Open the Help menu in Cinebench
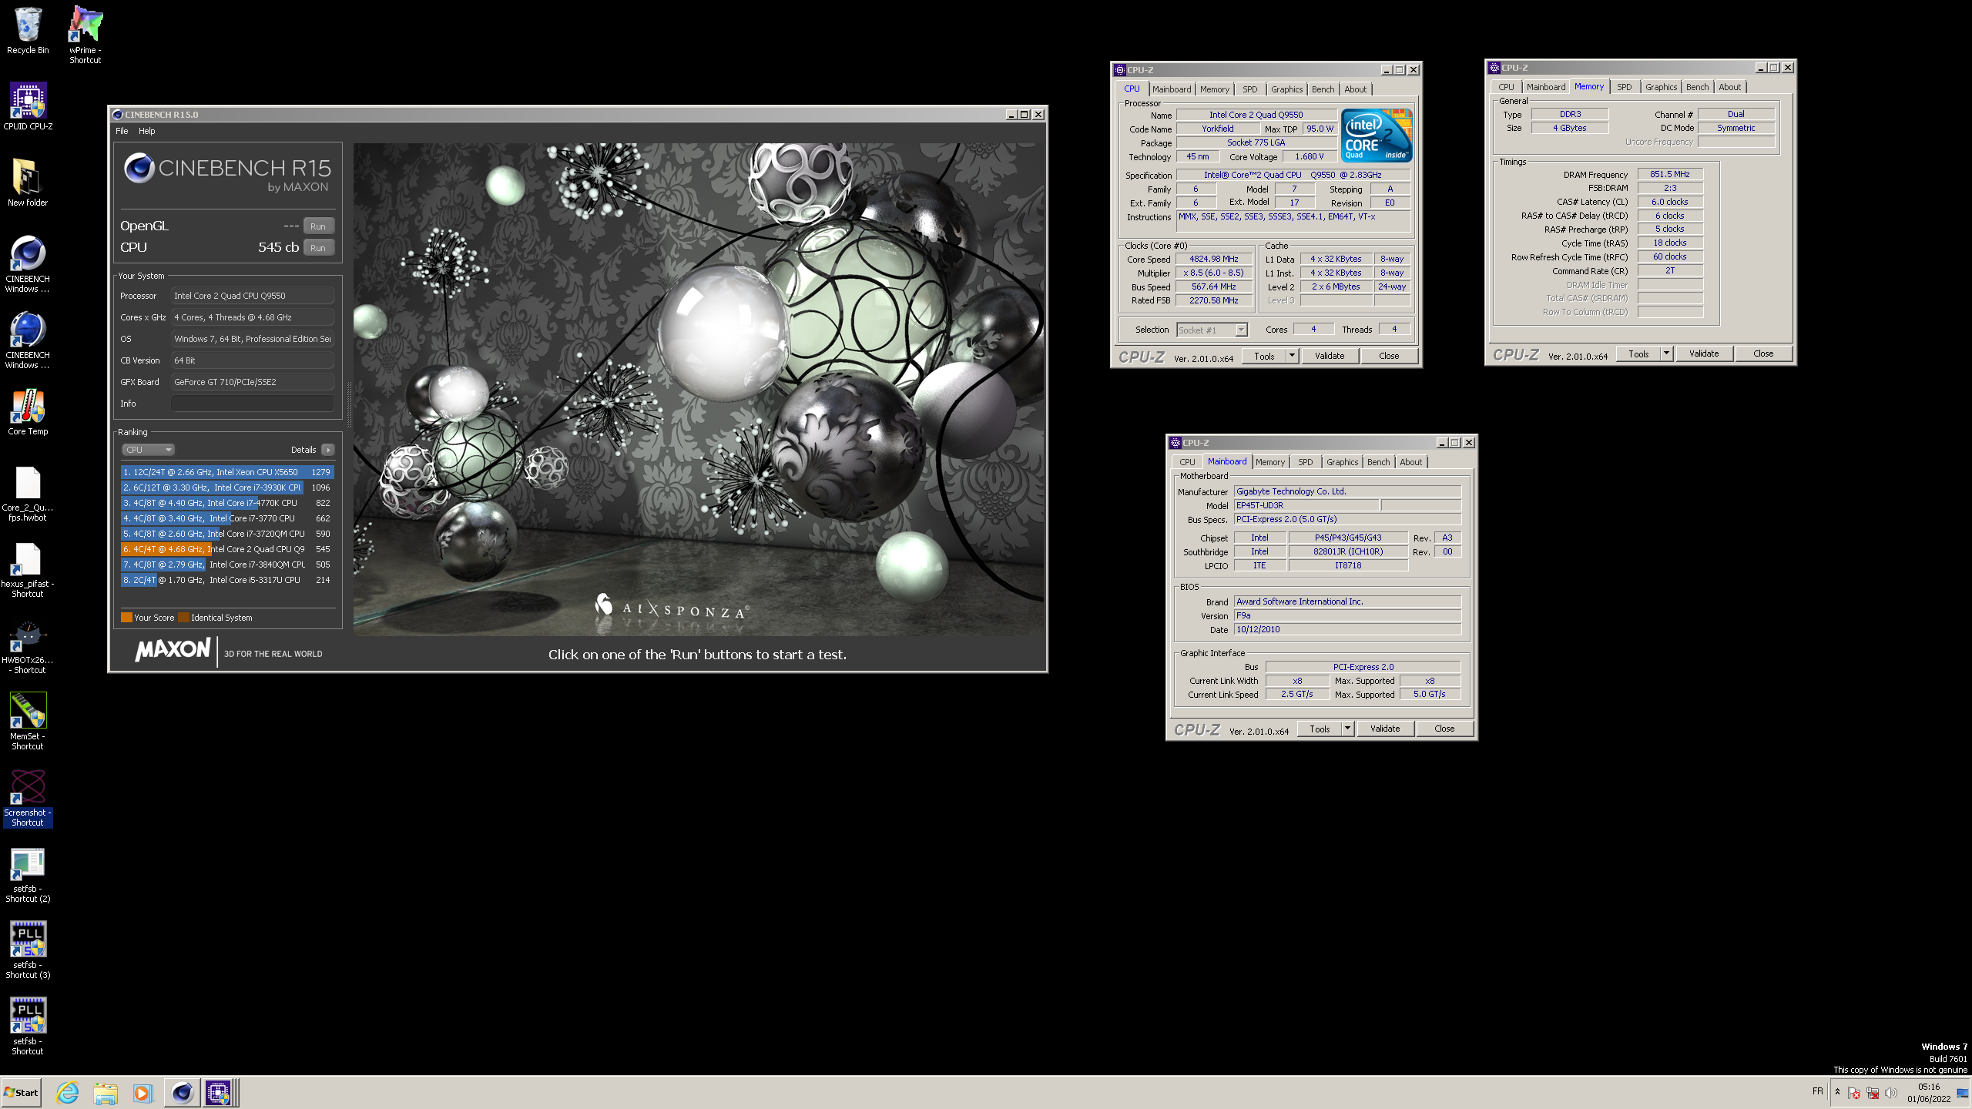This screenshot has height=1109, width=1972. (146, 131)
